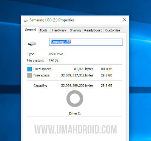Click the Samsung USB volume label field
151x141 pixels.
pos(86,42)
